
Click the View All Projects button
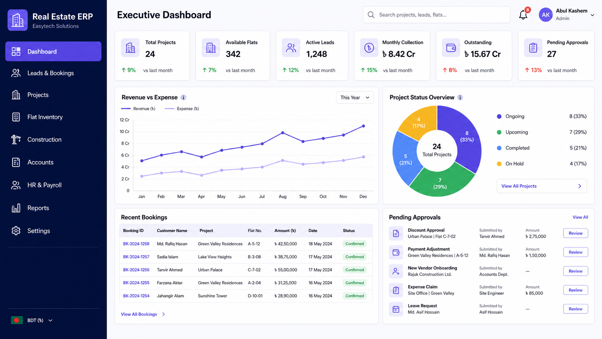[x=542, y=186]
